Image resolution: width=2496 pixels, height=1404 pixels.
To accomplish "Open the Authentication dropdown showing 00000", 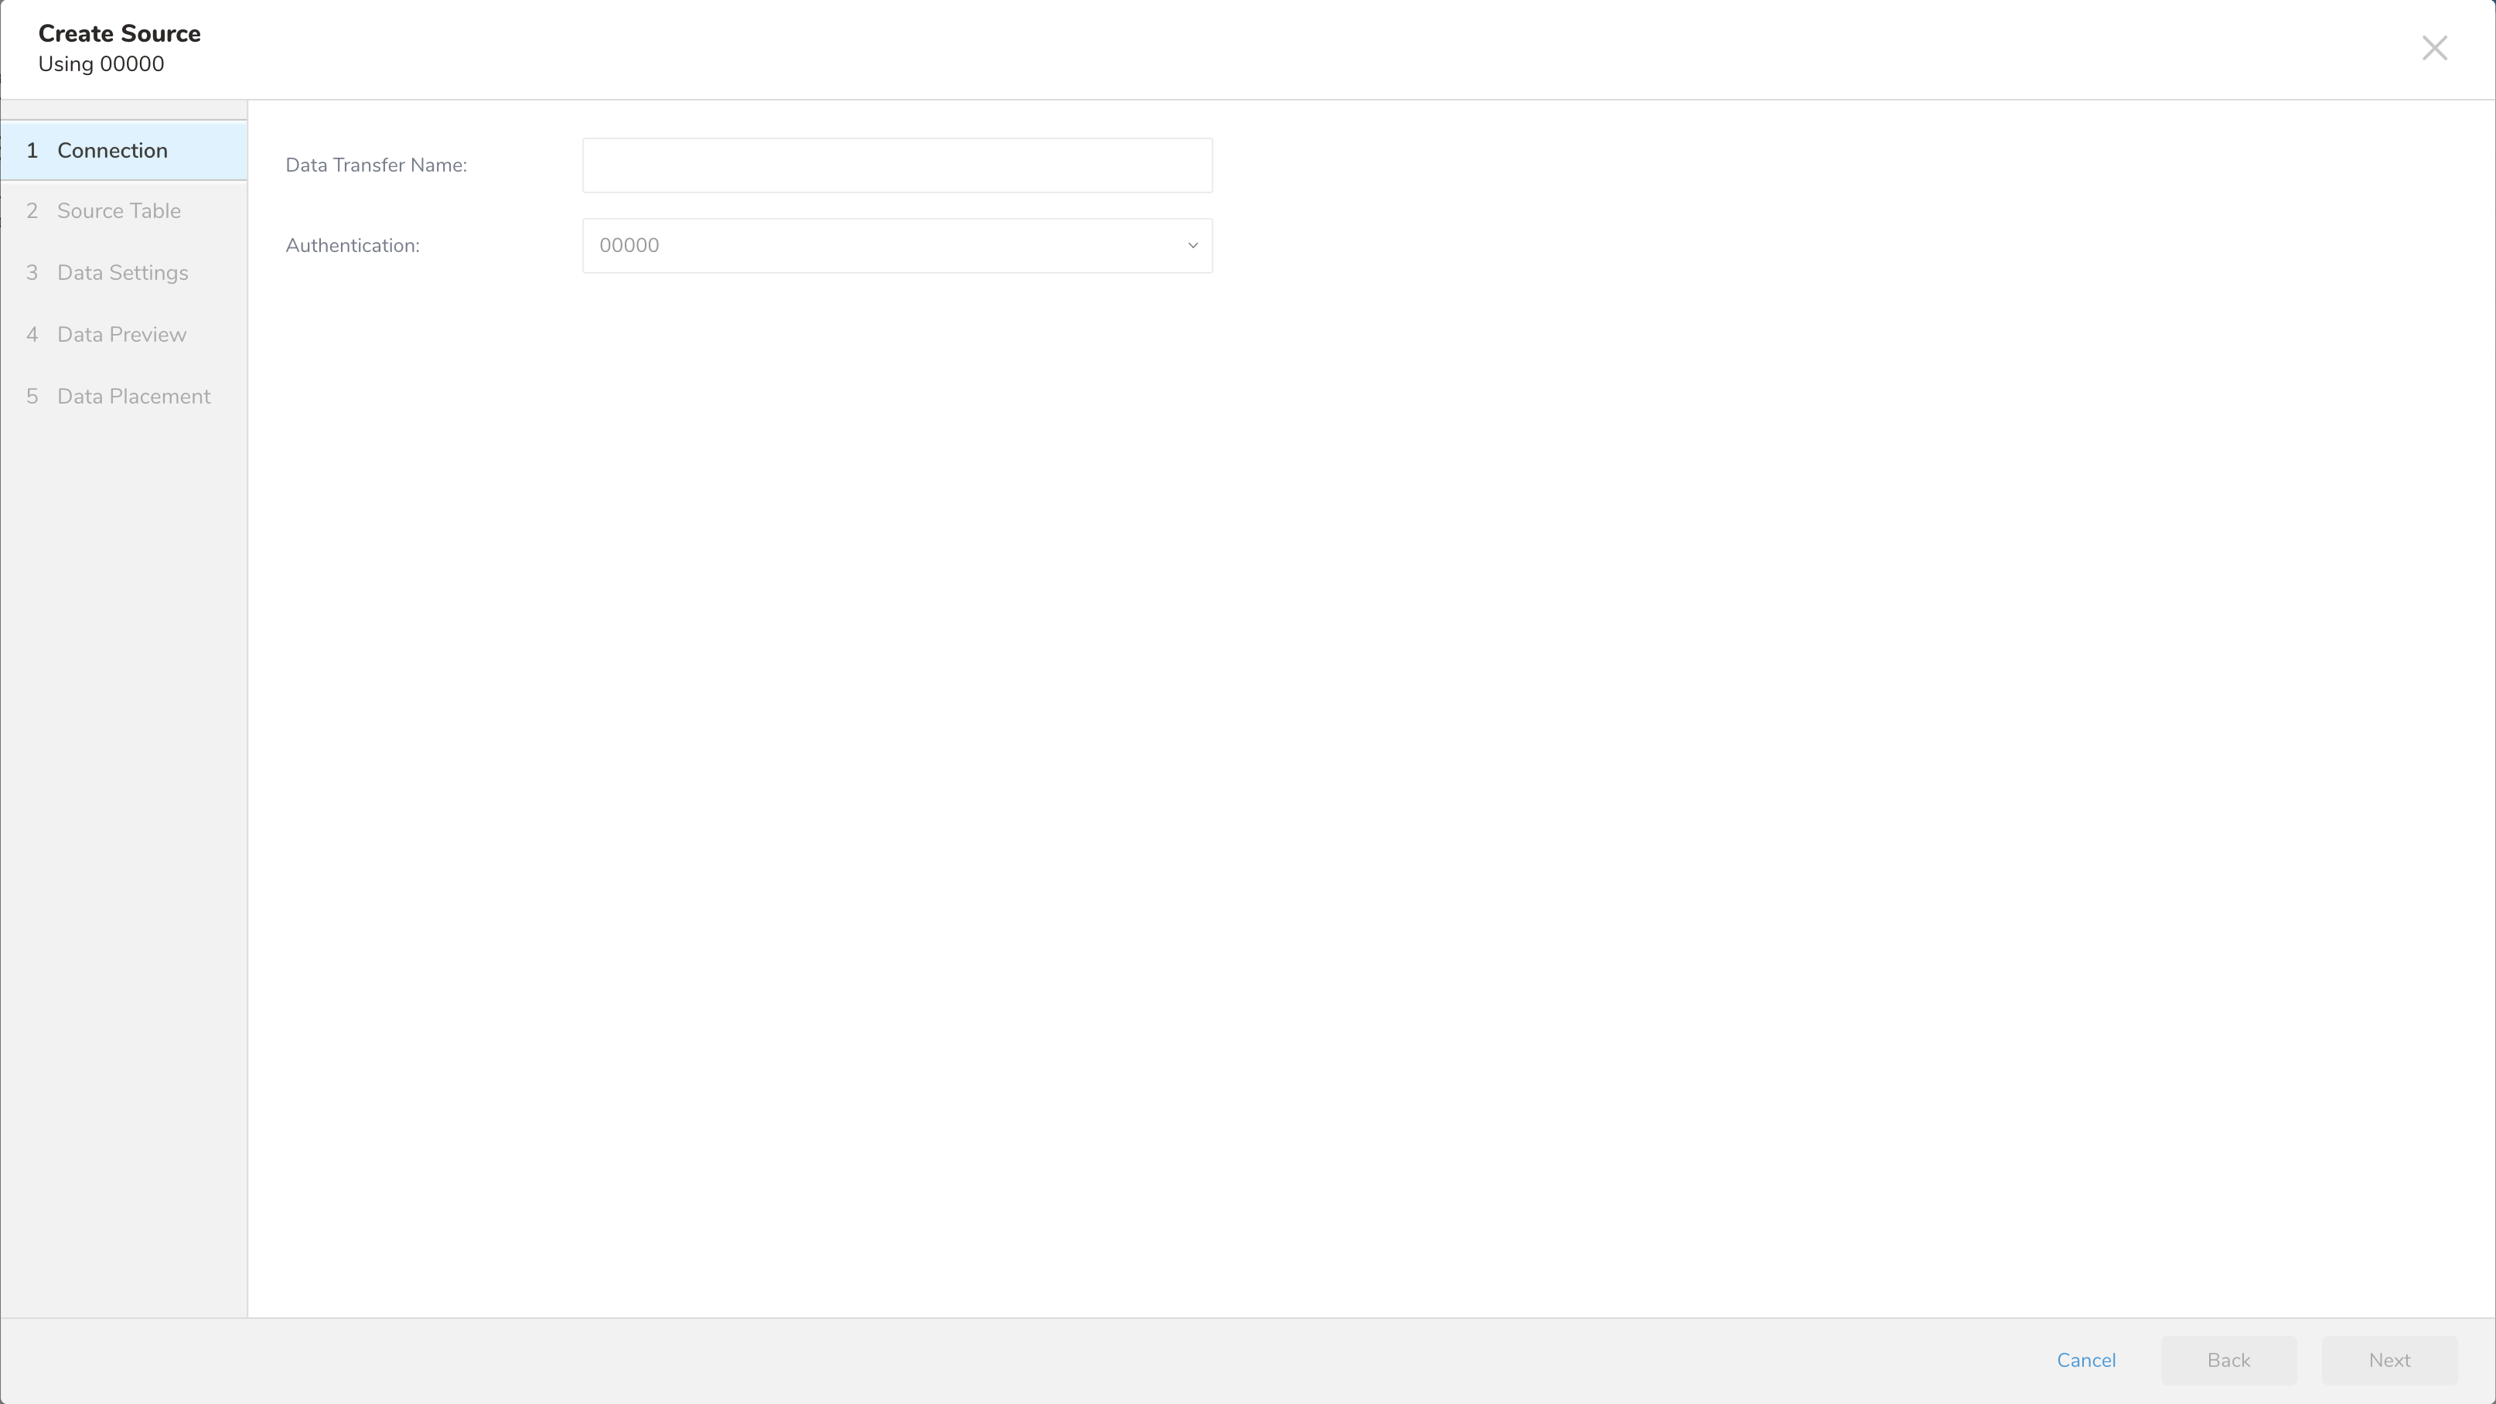I will point(897,246).
